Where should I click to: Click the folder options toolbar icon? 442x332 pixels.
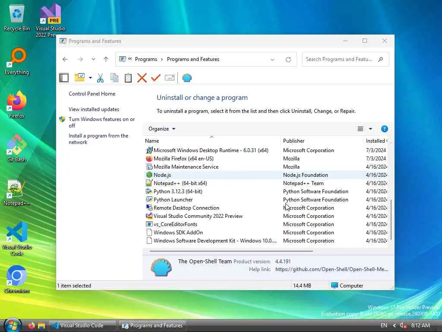(80, 78)
